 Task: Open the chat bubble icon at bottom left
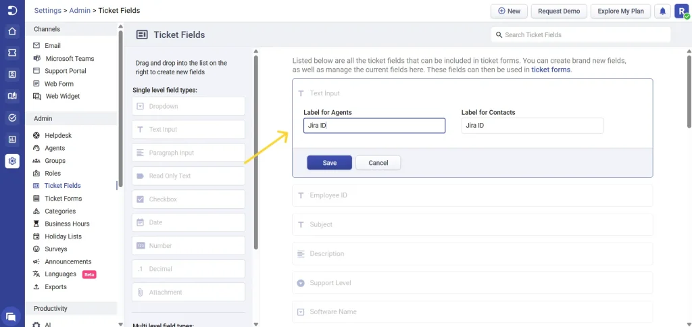click(11, 316)
